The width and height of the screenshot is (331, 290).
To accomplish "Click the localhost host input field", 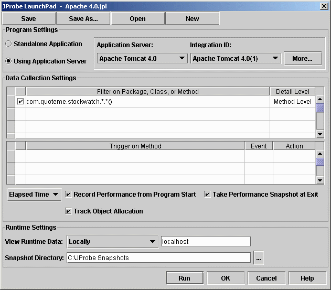I will pos(205,242).
